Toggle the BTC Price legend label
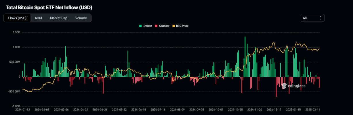353x115 pixels. click(x=182, y=26)
